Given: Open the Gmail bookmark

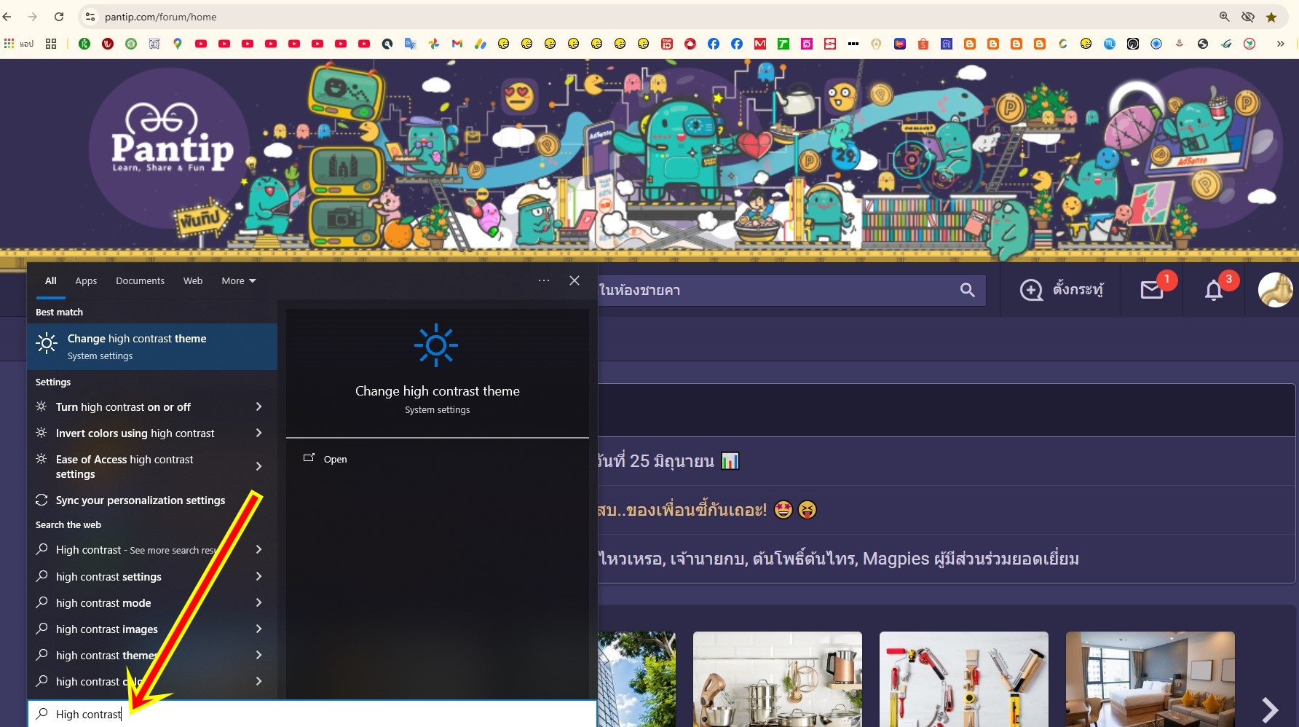Looking at the screenshot, I should click(x=457, y=44).
